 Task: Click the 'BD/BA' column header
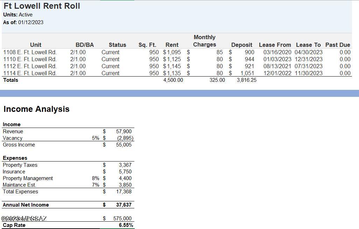pos(85,45)
